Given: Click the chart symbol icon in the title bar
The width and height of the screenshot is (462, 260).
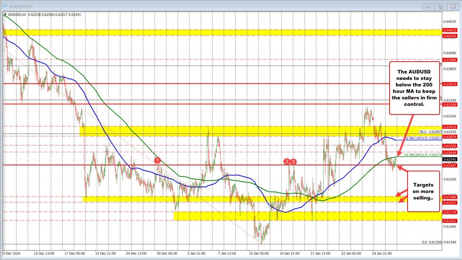Looking at the screenshot, I should tap(5, 6).
